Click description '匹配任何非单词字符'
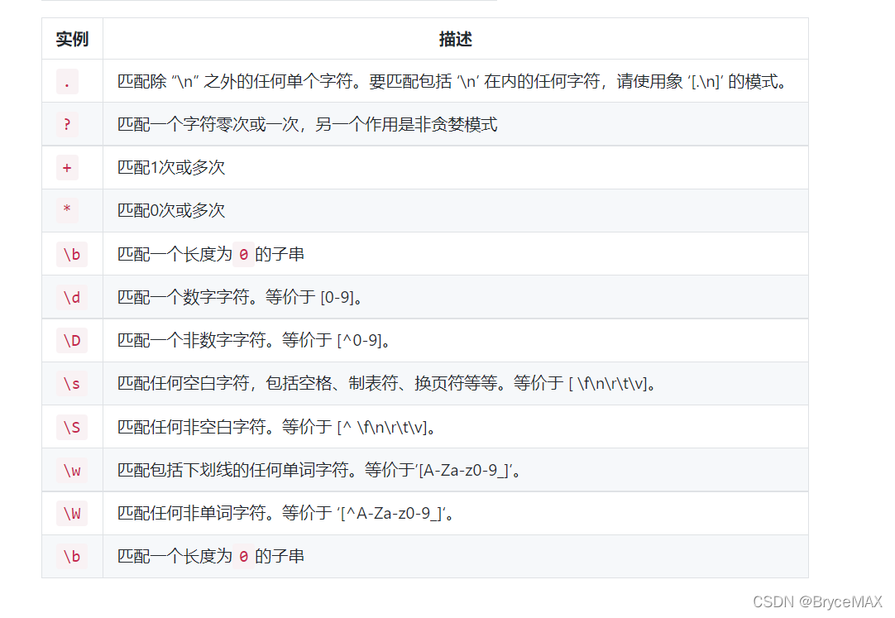The image size is (895, 618). [x=285, y=514]
